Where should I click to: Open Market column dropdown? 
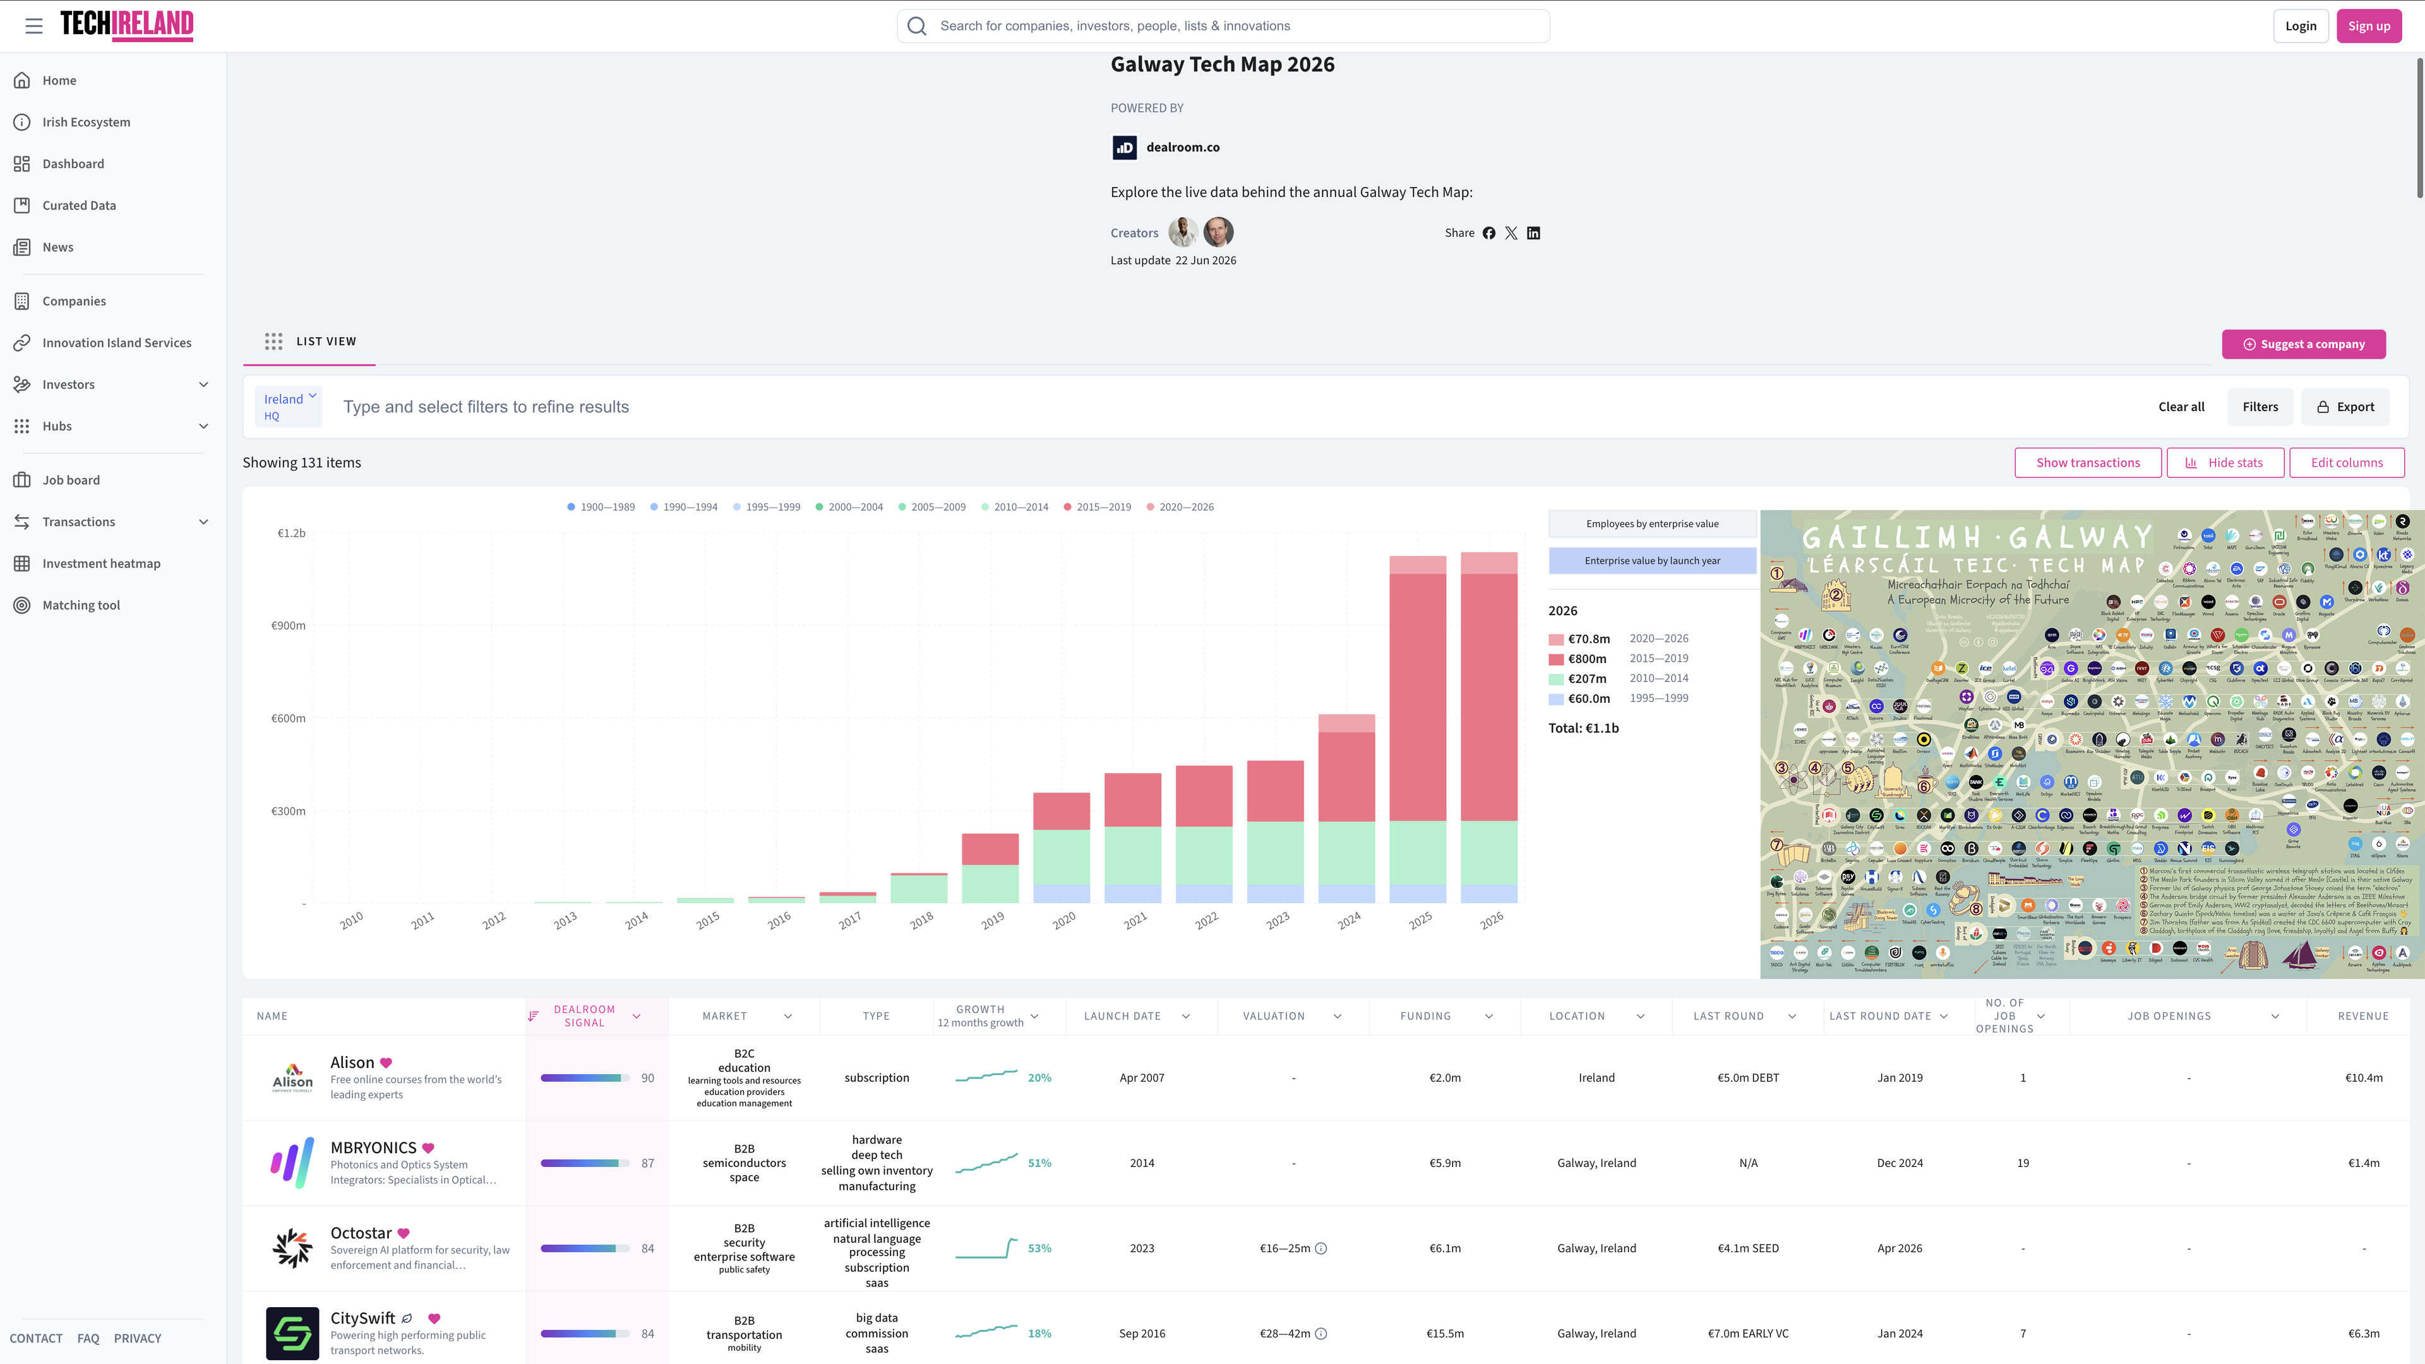click(788, 1017)
